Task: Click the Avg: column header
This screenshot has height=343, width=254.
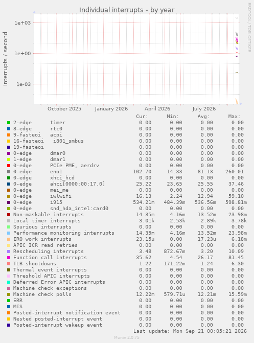Action: click(203, 117)
